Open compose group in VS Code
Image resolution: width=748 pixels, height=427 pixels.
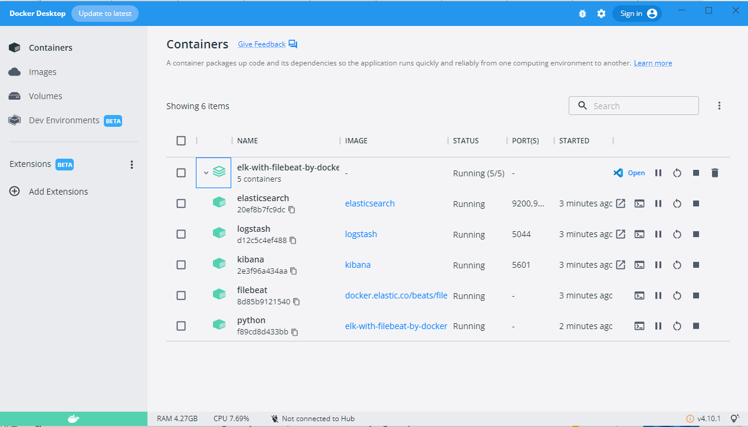(629, 173)
